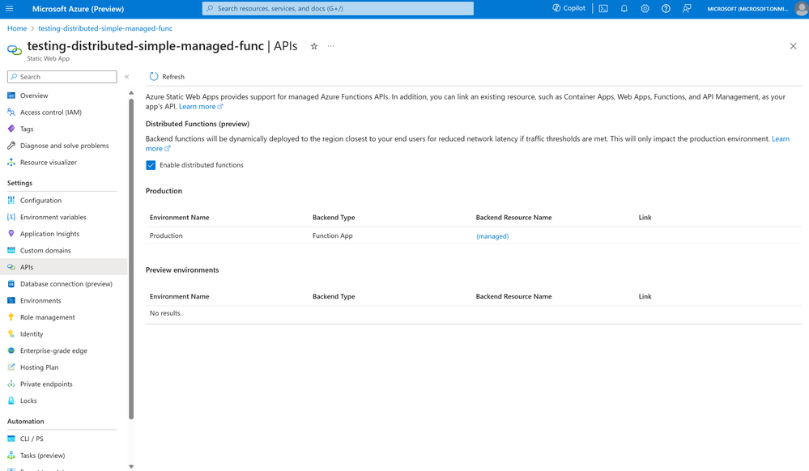Click the sidebar Search box
This screenshot has height=471, width=809.
(62, 77)
